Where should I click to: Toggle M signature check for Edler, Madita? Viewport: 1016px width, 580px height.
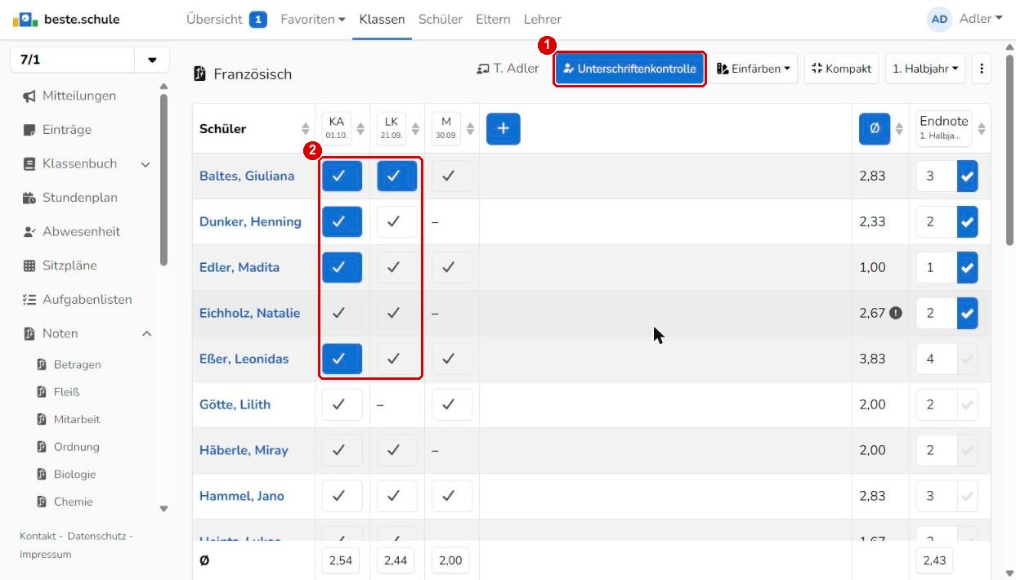[x=451, y=267]
